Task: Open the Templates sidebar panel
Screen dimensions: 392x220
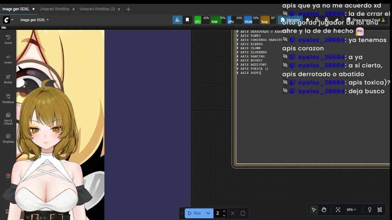Action: [x=8, y=138]
